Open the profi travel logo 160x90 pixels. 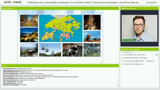pos(13,2)
